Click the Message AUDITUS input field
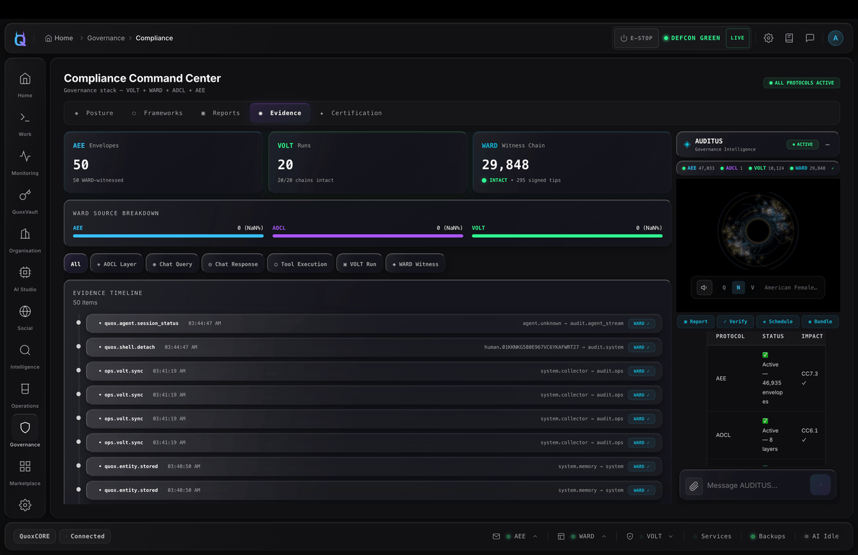Image resolution: width=858 pixels, height=555 pixels. pos(756,485)
